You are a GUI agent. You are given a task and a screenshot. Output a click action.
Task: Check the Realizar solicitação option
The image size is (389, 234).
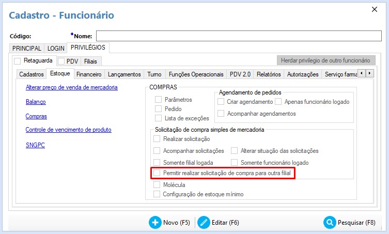pos(157,139)
